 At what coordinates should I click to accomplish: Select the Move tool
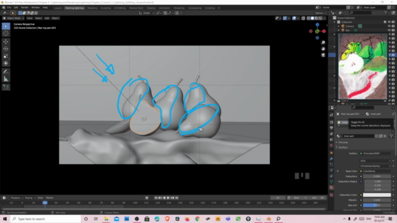(6, 42)
